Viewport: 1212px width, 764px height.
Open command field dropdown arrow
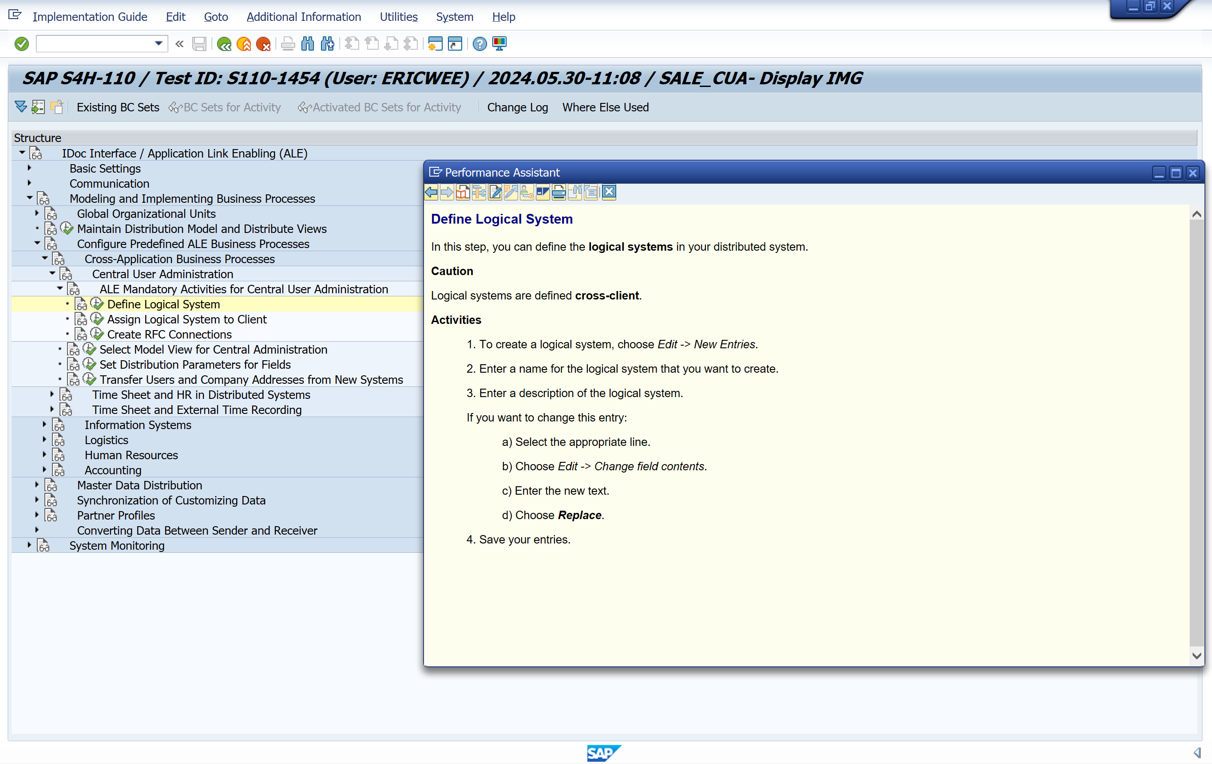pos(158,44)
